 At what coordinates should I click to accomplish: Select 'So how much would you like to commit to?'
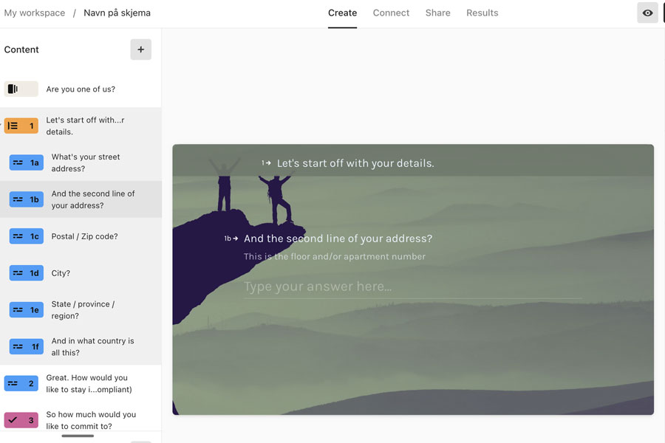81,421
